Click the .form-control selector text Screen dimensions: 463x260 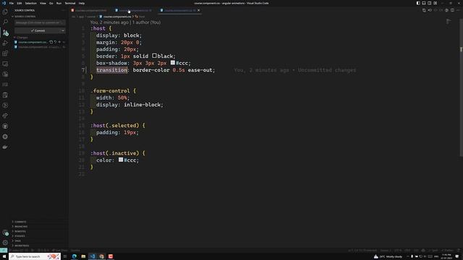[x=110, y=91]
